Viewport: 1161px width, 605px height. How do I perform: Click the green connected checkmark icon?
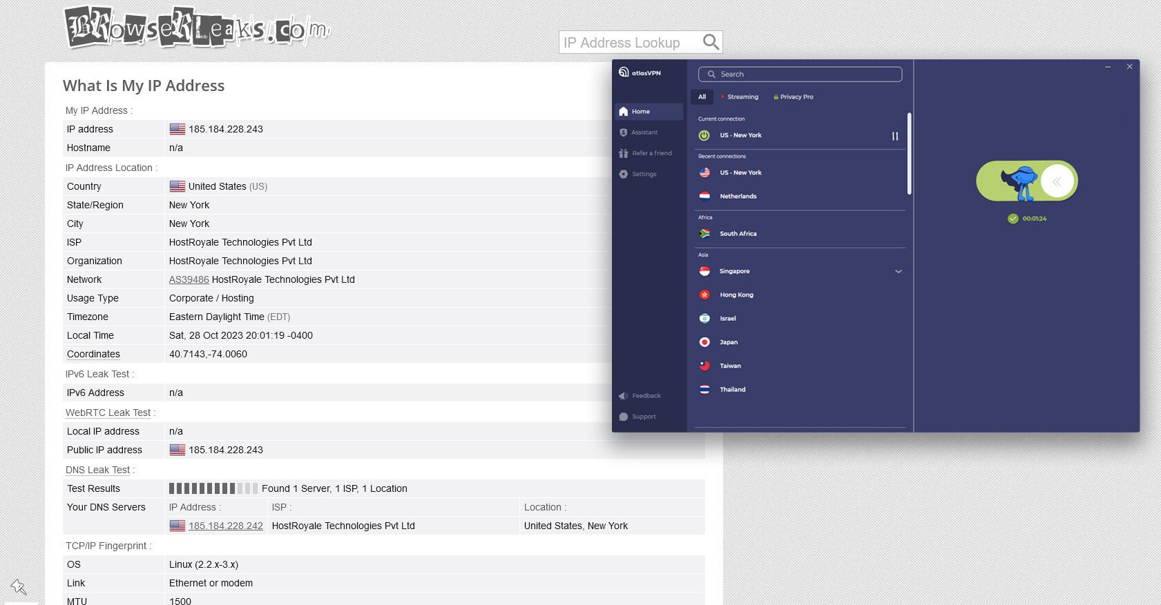click(1013, 219)
